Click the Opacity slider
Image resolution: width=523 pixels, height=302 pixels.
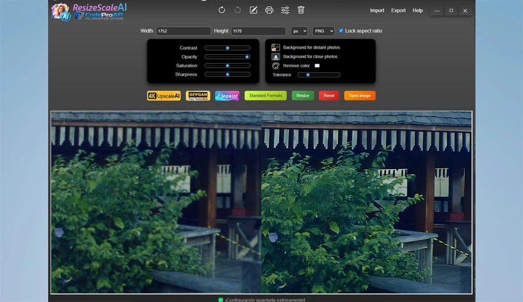tap(228, 57)
